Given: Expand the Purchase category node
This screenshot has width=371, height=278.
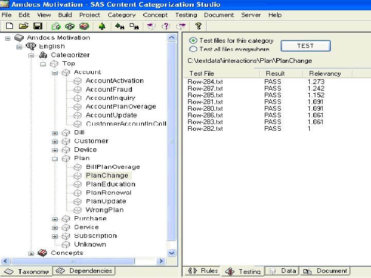Looking at the screenshot, I should (55, 219).
